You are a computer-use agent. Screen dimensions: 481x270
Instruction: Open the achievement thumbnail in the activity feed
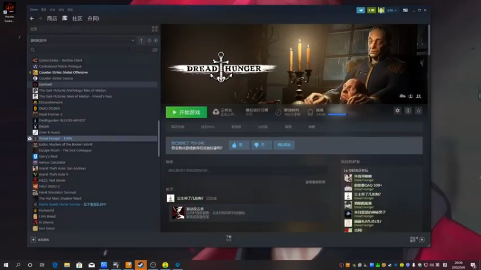pyautogui.click(x=177, y=212)
